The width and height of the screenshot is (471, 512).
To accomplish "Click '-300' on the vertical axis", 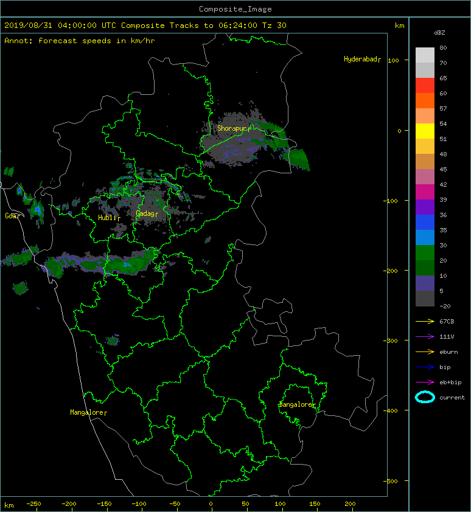I will [x=391, y=341].
